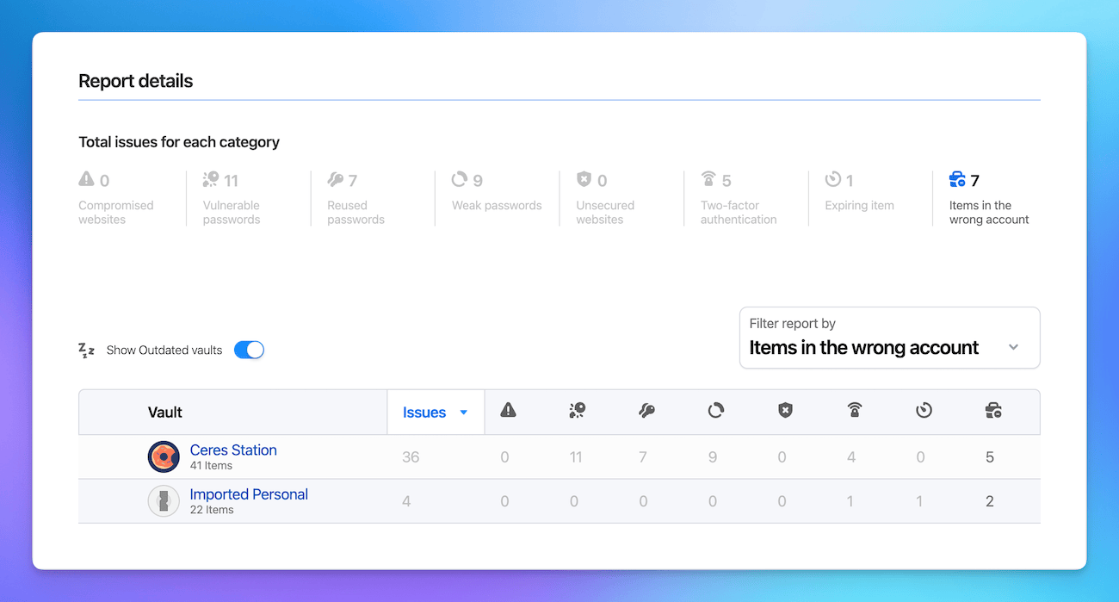Image resolution: width=1119 pixels, height=602 pixels.
Task: Select the vulnerable passwords column header icon
Action: click(x=578, y=411)
